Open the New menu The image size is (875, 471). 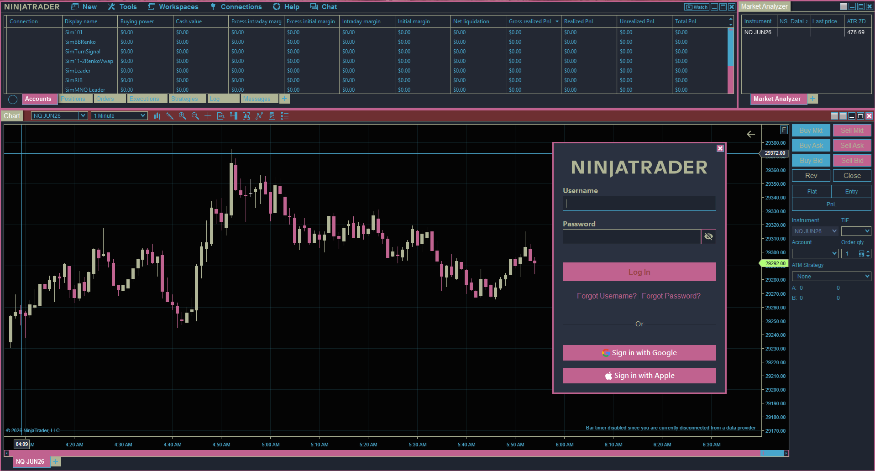point(84,7)
